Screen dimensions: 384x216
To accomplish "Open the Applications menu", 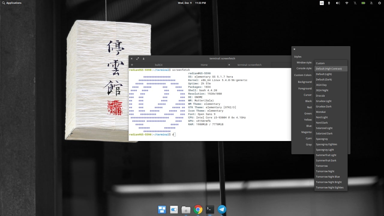I will [14, 3].
